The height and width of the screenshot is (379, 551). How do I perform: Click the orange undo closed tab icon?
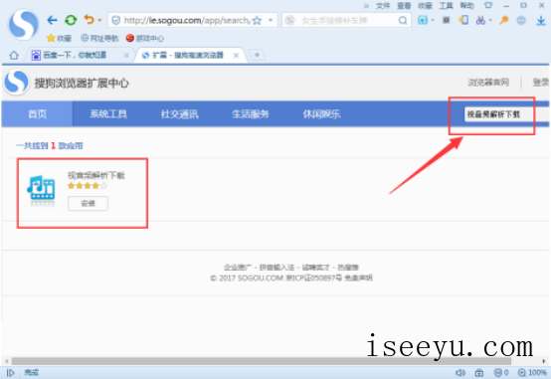(x=89, y=20)
